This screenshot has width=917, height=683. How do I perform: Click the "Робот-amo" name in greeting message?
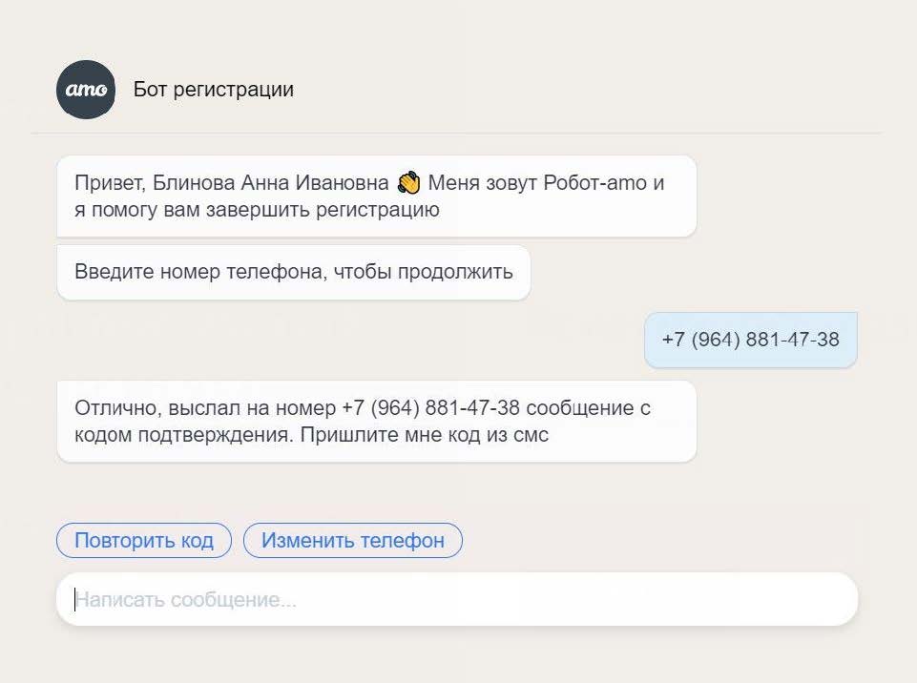pos(595,183)
